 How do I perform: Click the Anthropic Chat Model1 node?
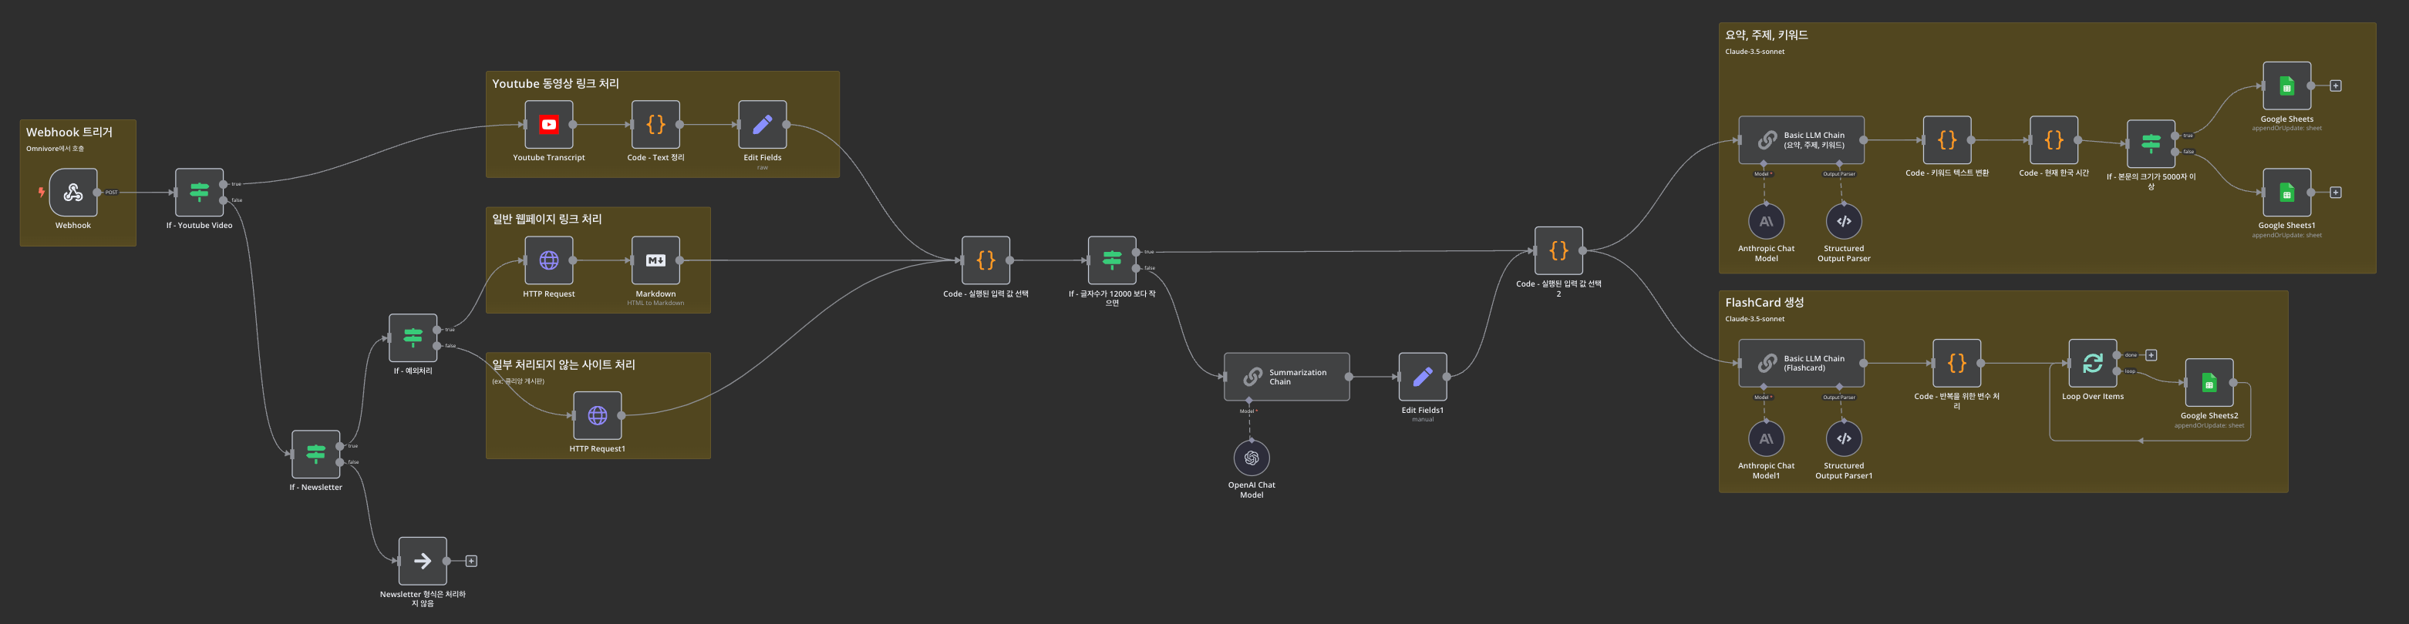coord(1767,439)
